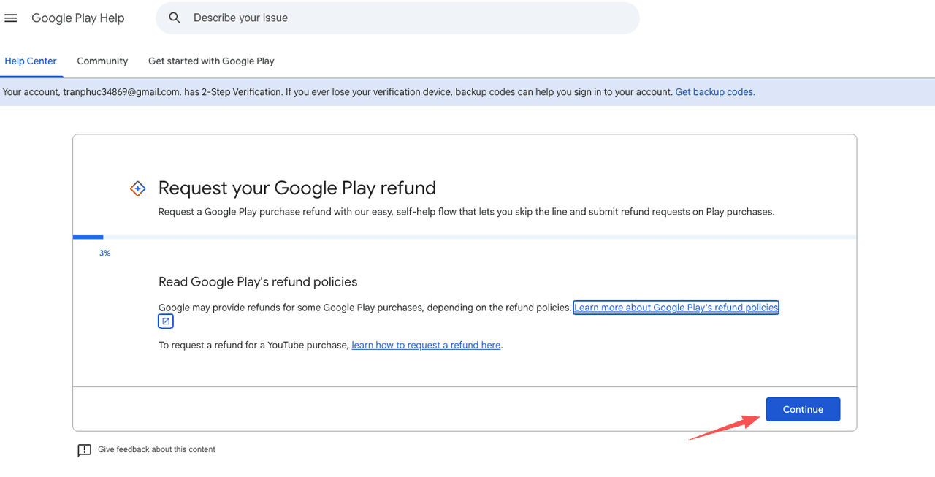Click the refund diamond icon above the title
Image resolution: width=935 pixels, height=477 pixels.
[x=137, y=188]
